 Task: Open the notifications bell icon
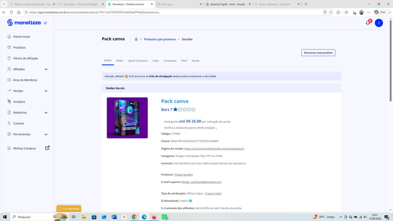[368, 23]
